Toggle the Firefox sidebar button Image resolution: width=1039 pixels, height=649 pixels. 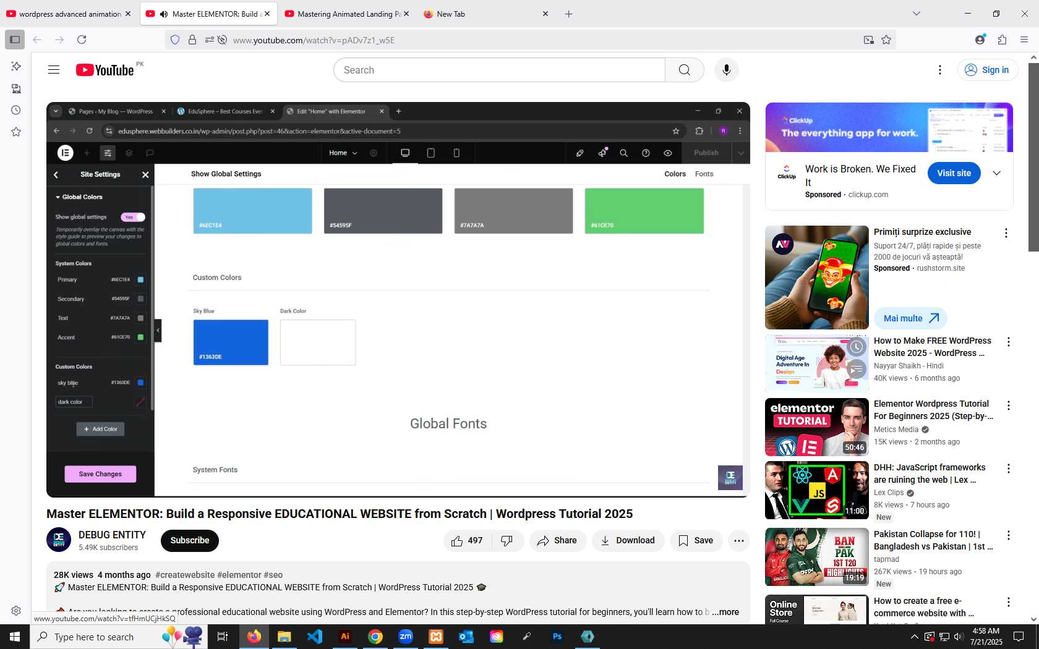[x=15, y=40]
